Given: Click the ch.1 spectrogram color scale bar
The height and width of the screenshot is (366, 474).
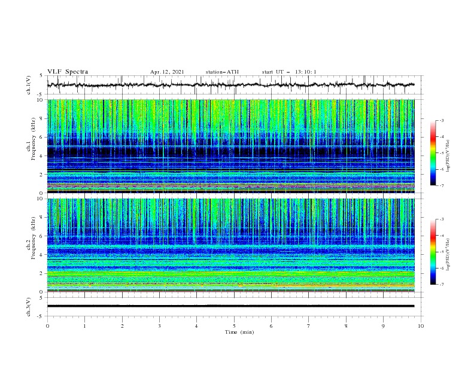Looking at the screenshot, I should 433,153.
